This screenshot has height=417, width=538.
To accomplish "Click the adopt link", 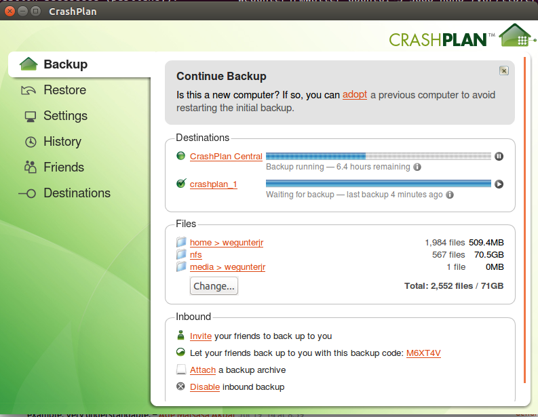I will point(355,95).
